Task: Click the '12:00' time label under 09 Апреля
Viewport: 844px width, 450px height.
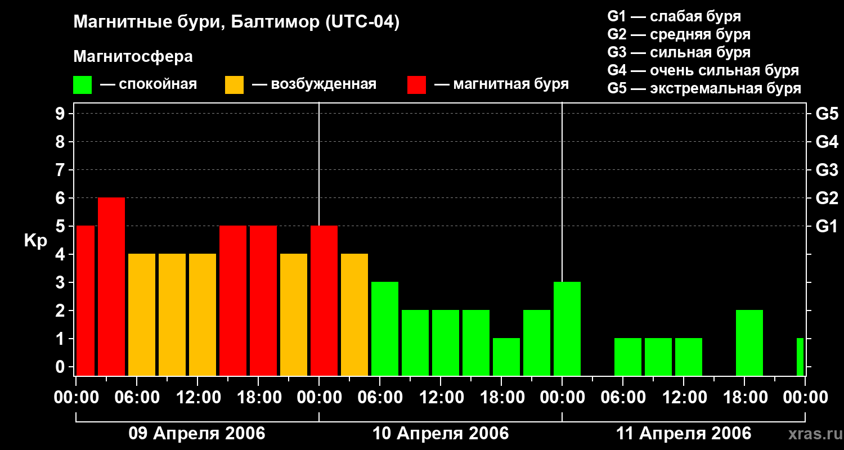Action: [x=197, y=398]
